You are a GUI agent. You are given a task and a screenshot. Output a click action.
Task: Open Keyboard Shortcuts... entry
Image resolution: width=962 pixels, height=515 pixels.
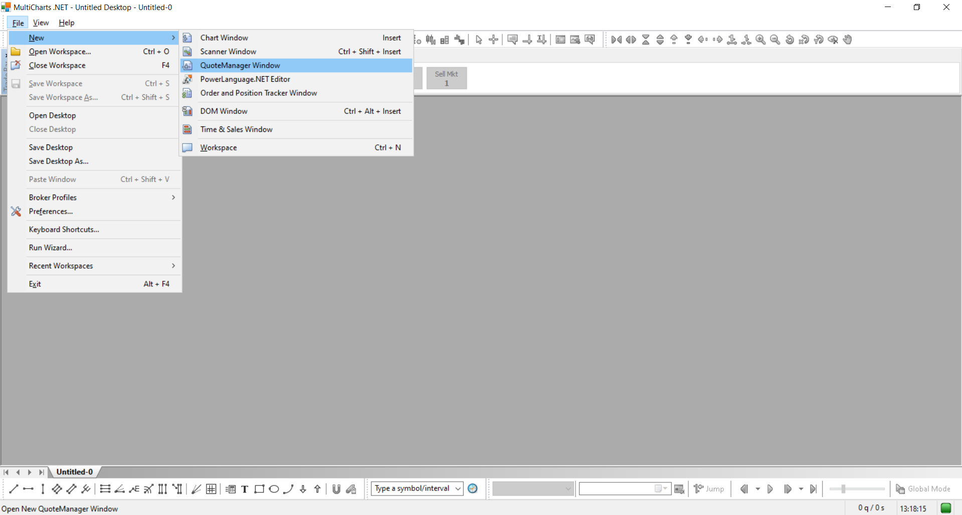94,230
